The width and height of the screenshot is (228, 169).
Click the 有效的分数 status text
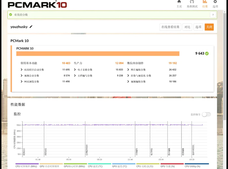pyautogui.click(x=21, y=15)
